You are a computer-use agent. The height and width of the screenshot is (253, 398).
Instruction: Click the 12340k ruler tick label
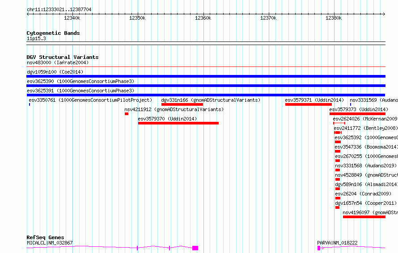(x=72, y=18)
